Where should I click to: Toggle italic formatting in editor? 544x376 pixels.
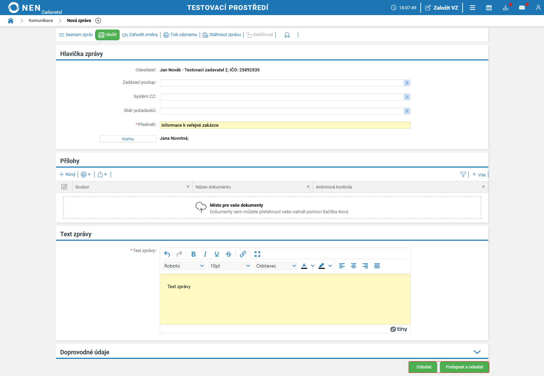205,254
